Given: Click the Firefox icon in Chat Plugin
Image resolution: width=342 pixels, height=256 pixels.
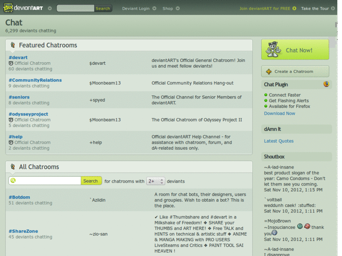Looking at the screenshot, I should [326, 84].
